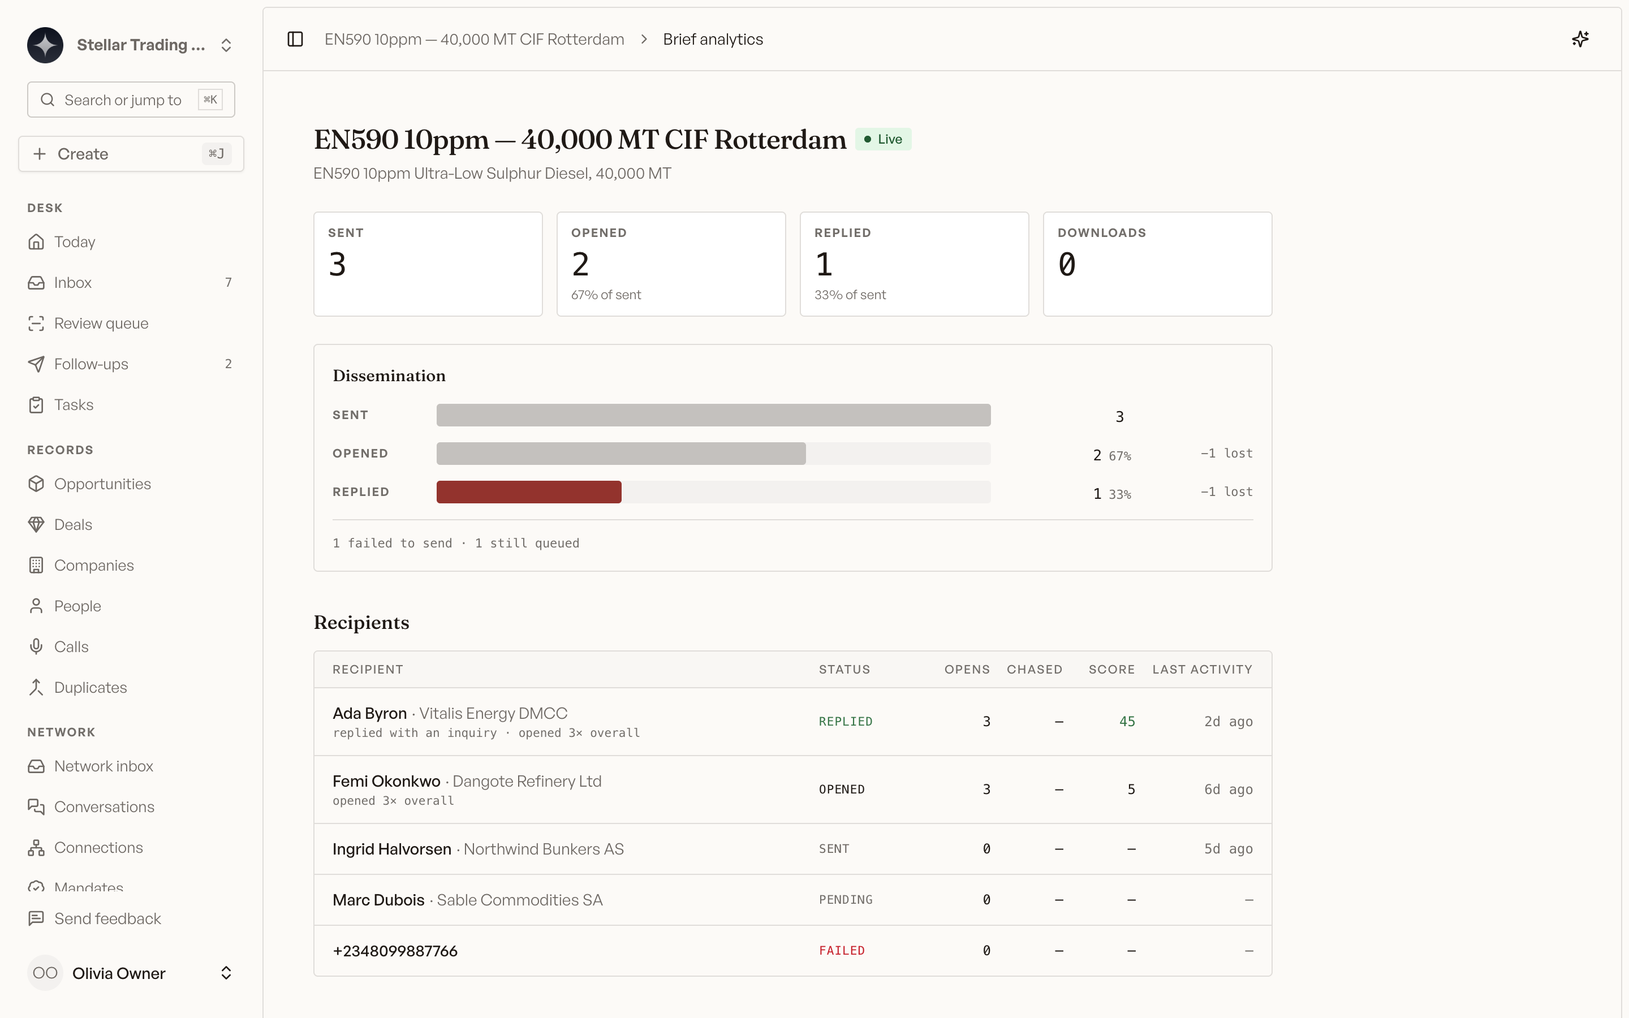Open Ada Byron recipient row

[793, 722]
